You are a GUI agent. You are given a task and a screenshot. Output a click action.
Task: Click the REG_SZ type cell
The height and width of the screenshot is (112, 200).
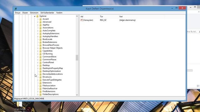(x=103, y=20)
